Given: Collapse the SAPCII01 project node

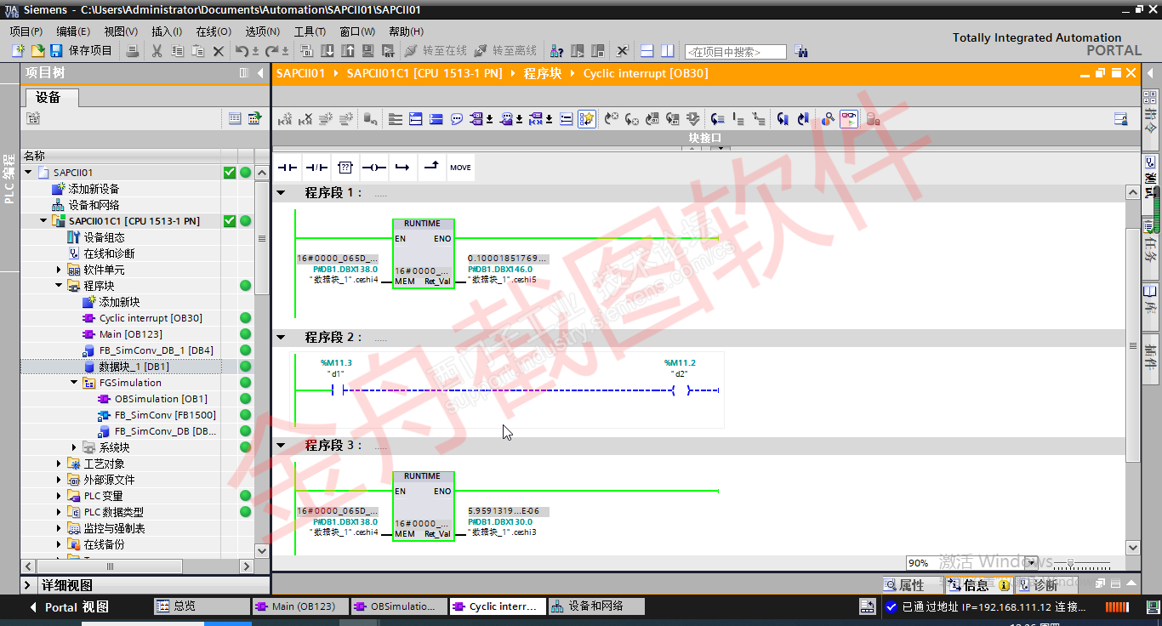Looking at the screenshot, I should pyautogui.click(x=28, y=173).
